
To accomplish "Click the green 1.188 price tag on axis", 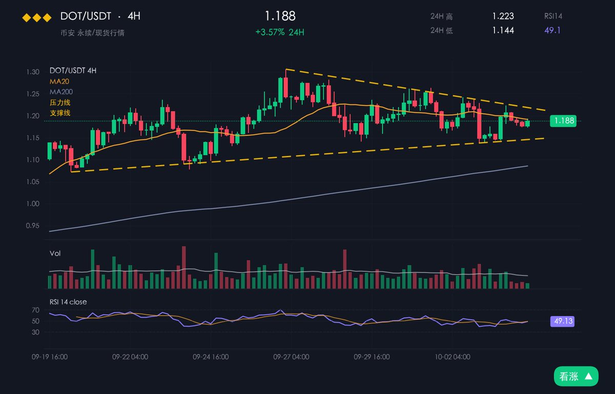I will click(563, 121).
